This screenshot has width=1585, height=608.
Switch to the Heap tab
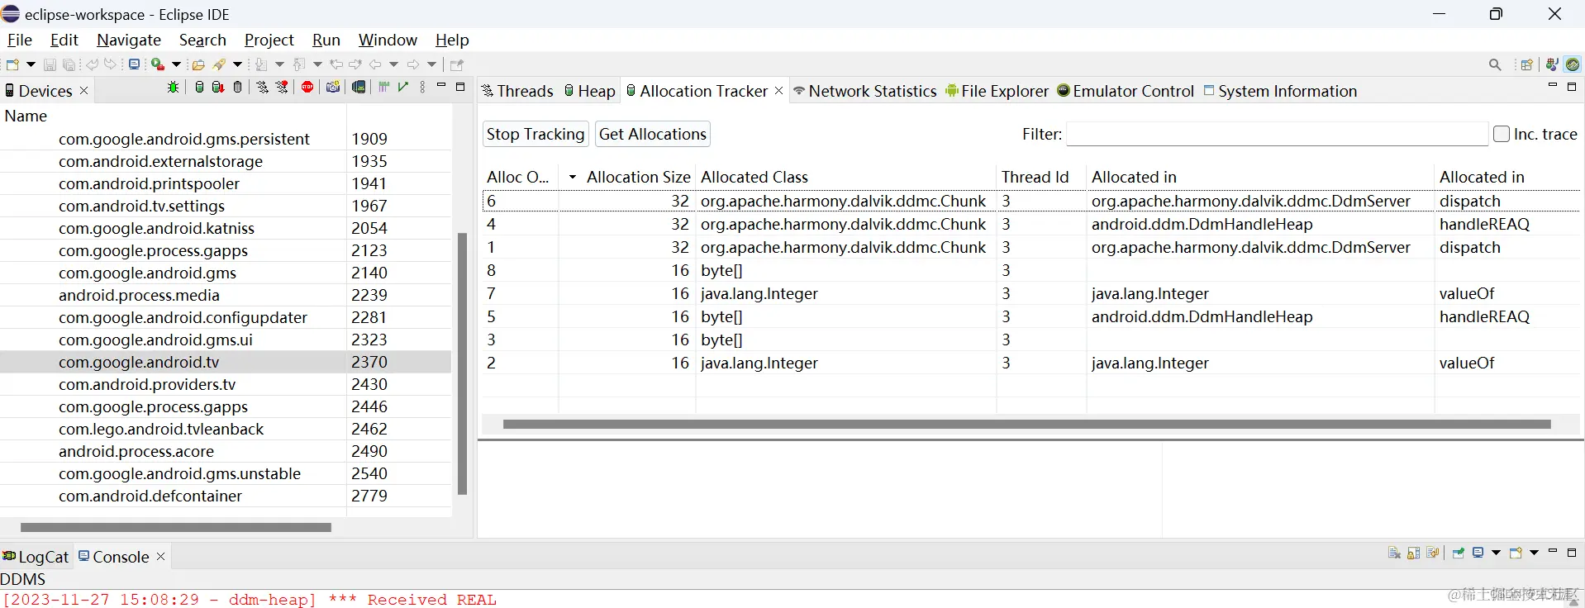pyautogui.click(x=590, y=91)
